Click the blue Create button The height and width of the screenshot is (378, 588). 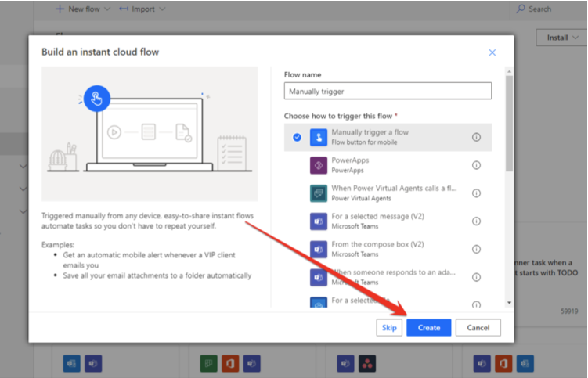click(x=428, y=327)
